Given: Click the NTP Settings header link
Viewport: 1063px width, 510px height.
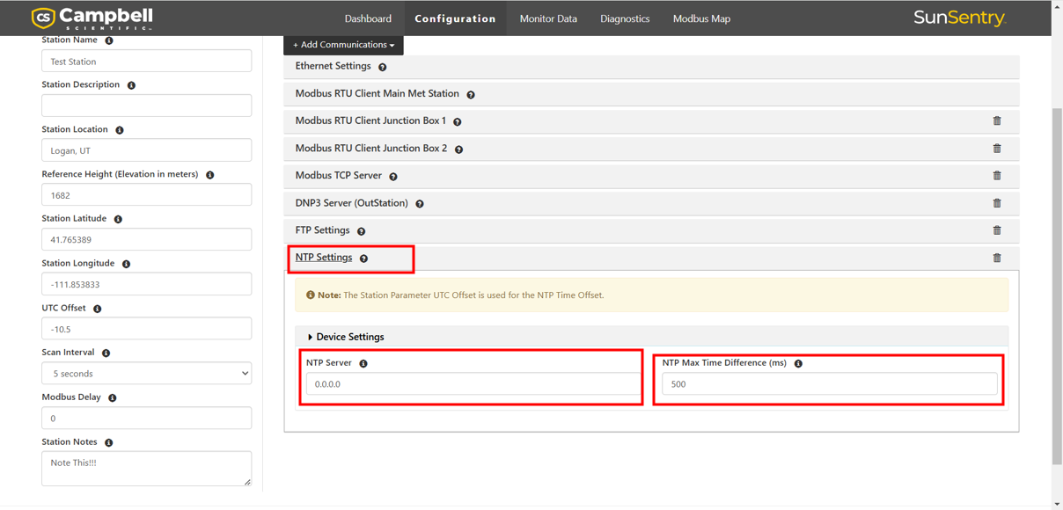Looking at the screenshot, I should click(324, 258).
